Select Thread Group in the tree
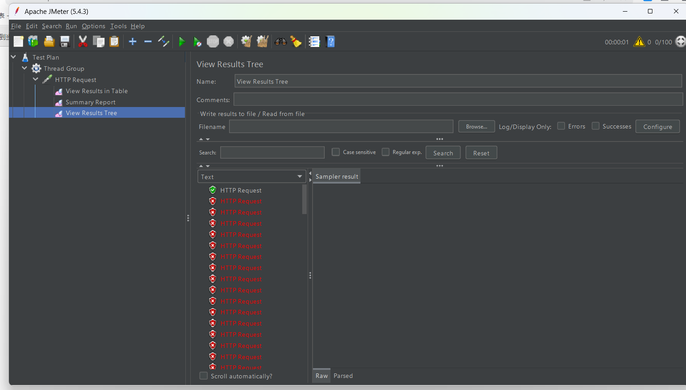 tap(64, 69)
